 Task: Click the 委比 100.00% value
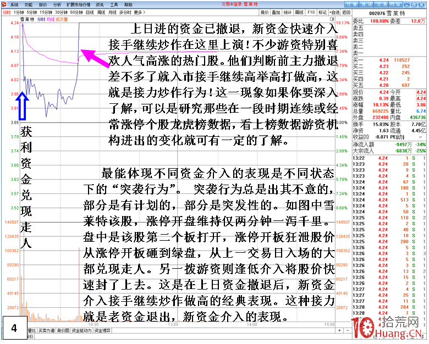pyautogui.click(x=379, y=21)
